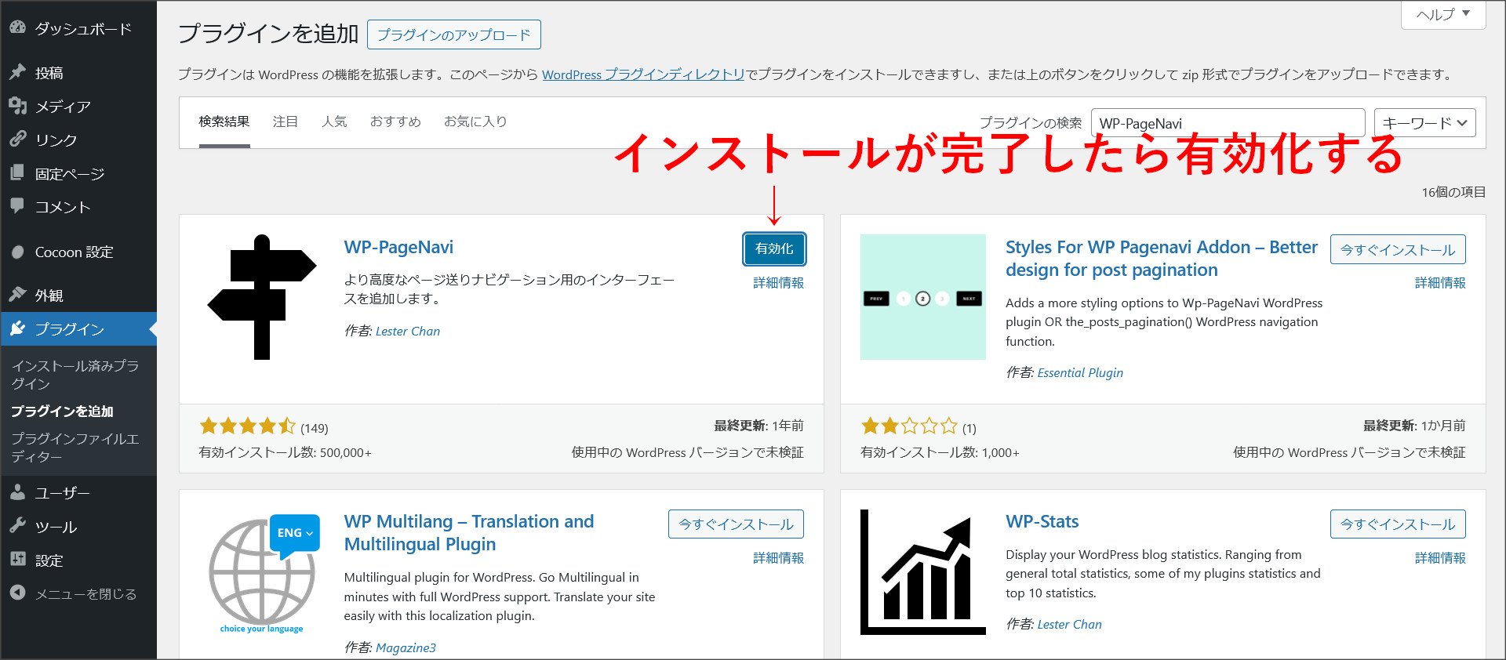
Task: Switch to the おすすめ tab
Action: pyautogui.click(x=395, y=121)
